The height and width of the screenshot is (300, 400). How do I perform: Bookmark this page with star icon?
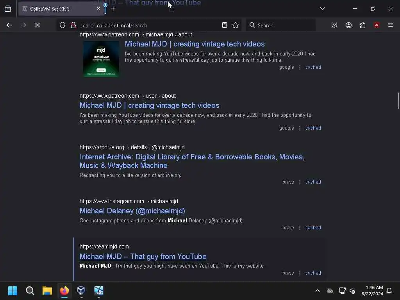pos(236,25)
